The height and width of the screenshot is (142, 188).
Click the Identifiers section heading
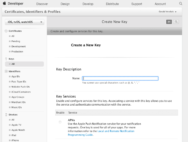[x=15, y=71]
